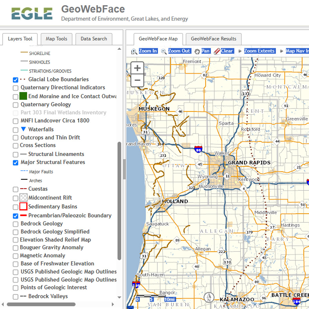
Task: Expand the Map Nav arrow in toolbar
Action: click(x=282, y=51)
